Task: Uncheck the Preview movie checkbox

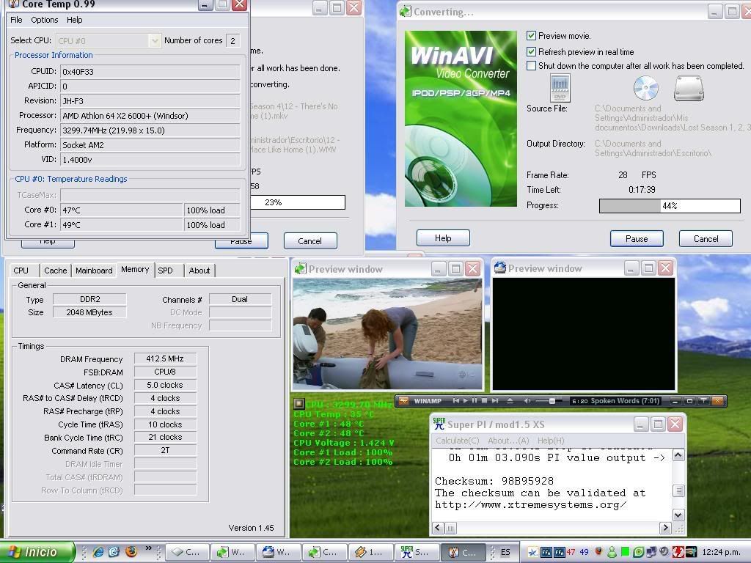Action: coord(532,36)
